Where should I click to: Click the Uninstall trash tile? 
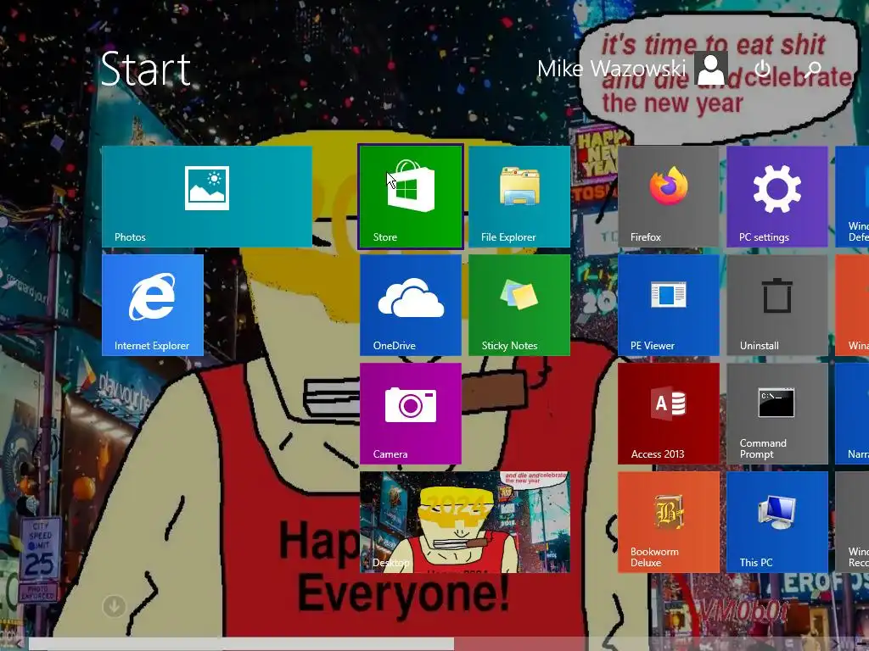(x=777, y=305)
